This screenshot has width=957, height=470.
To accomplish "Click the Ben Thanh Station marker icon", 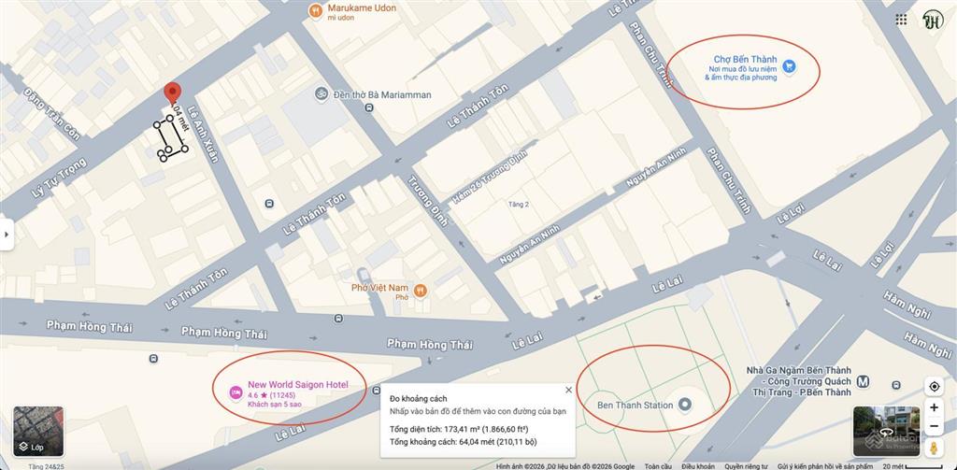I will coord(685,405).
